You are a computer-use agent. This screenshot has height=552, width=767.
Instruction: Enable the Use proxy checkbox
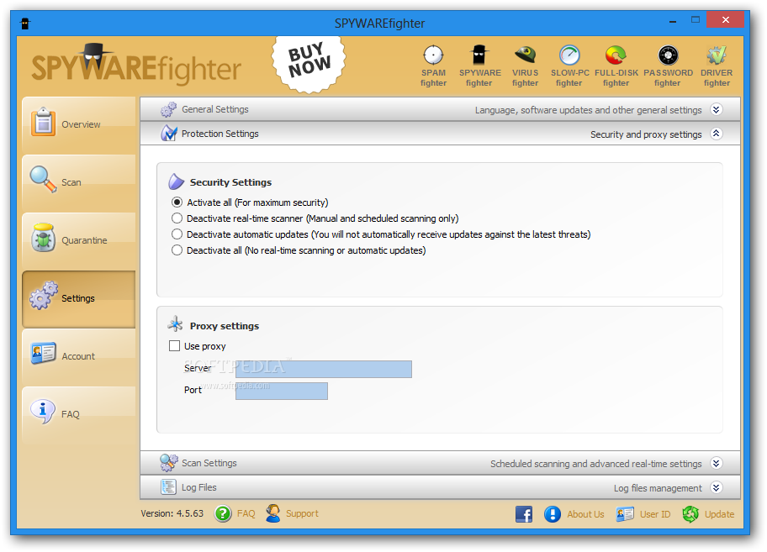pos(175,346)
